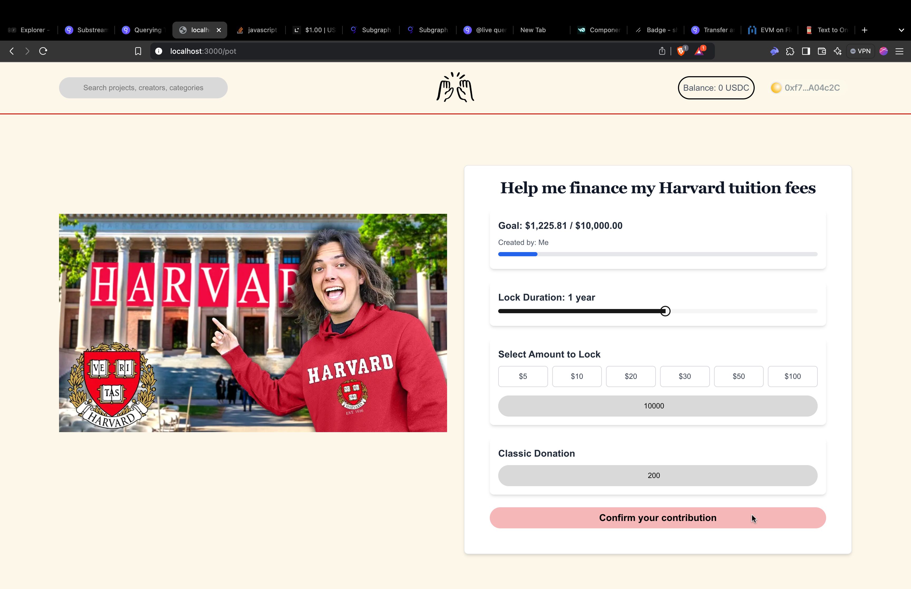Viewport: 911px width, 589px height.
Task: Expand the tab list chevron
Action: 901,30
